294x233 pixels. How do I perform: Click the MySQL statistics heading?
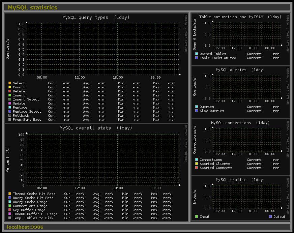point(32,7)
